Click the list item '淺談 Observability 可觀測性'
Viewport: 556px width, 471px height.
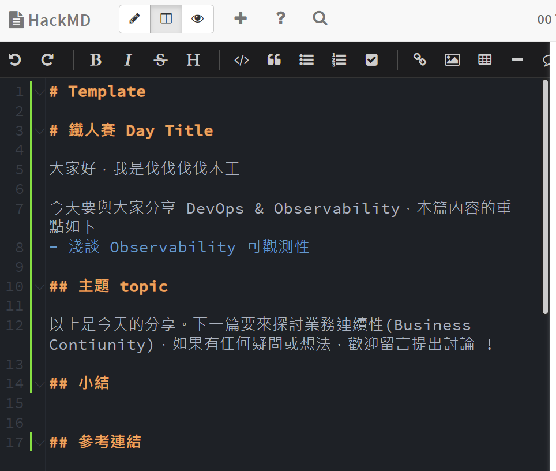(x=189, y=246)
